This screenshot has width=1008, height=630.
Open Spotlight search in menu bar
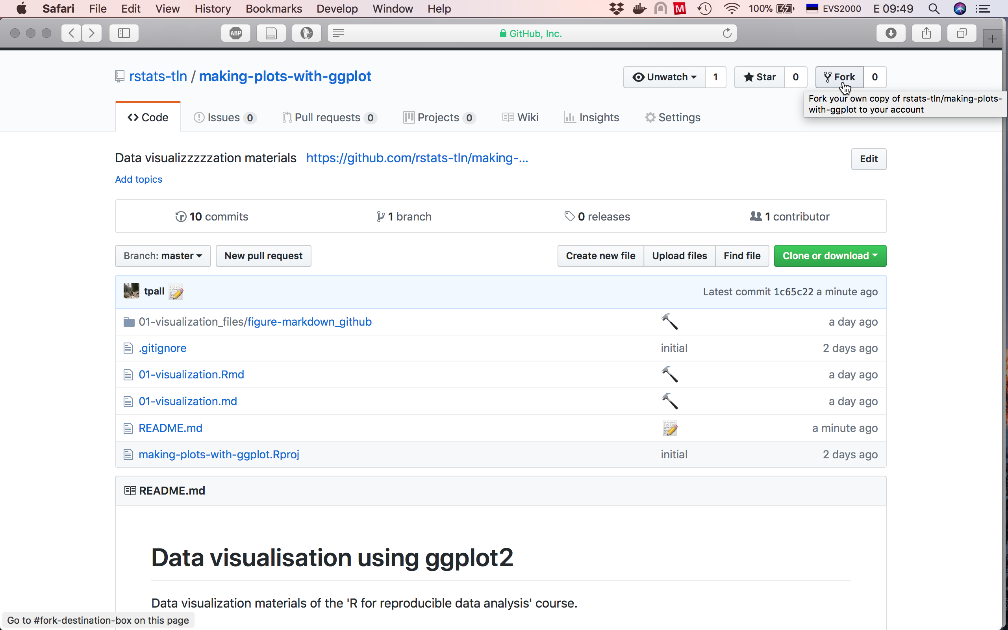click(x=934, y=9)
